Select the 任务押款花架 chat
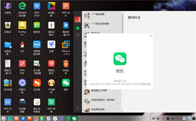 pos(102,110)
